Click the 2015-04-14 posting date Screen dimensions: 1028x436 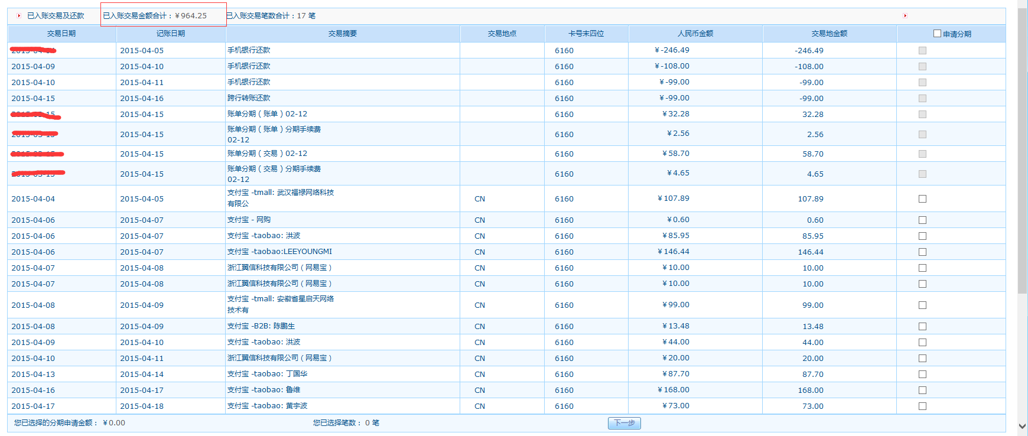click(142, 375)
